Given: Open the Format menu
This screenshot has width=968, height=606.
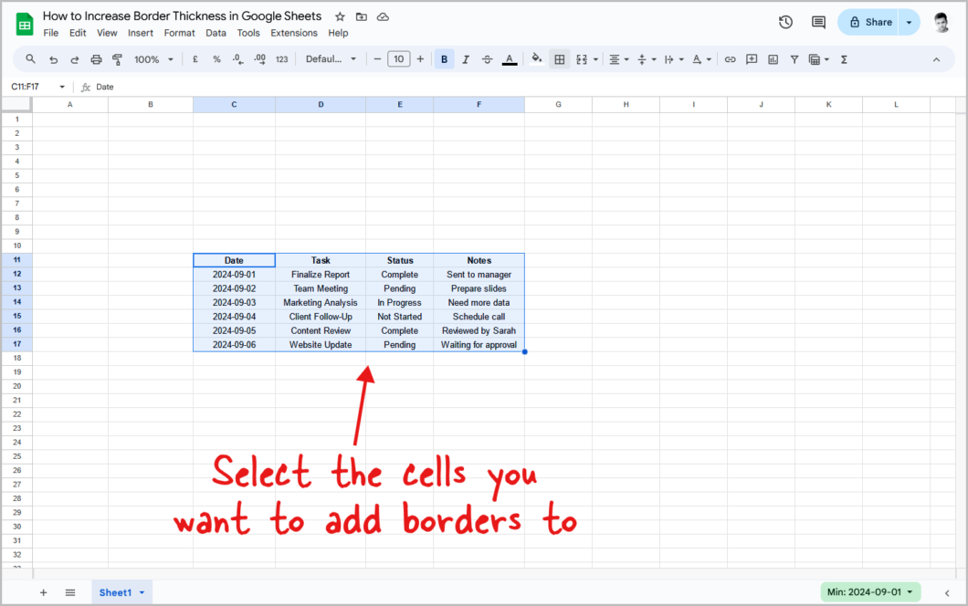Looking at the screenshot, I should point(180,33).
